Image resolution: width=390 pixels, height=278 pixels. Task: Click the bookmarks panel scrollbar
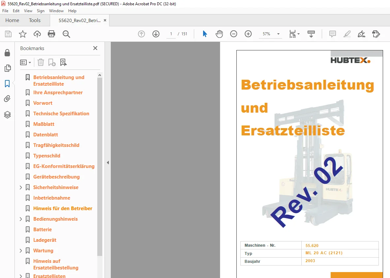(x=100, y=166)
